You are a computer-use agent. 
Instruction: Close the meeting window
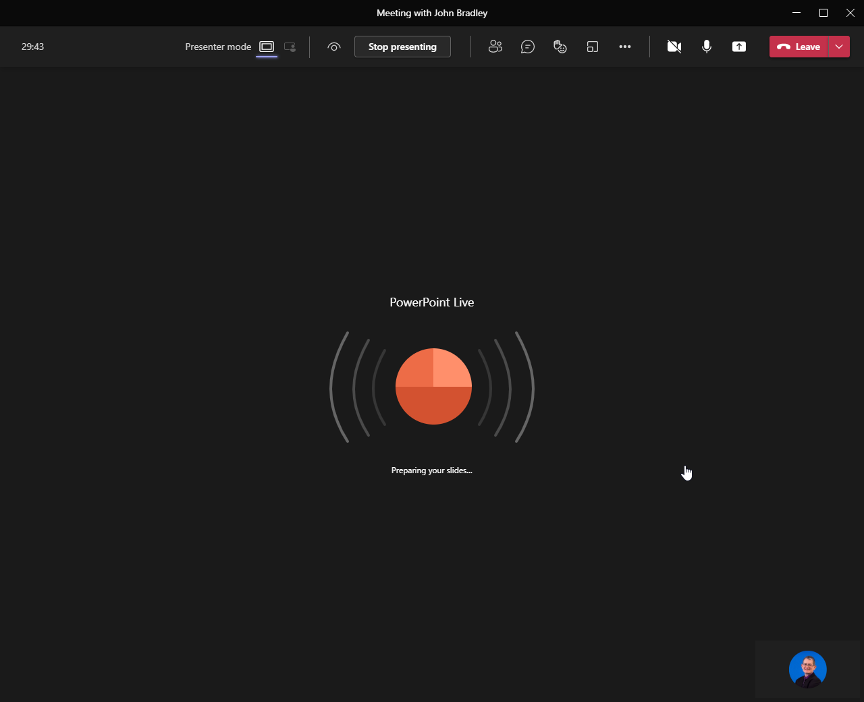(850, 13)
